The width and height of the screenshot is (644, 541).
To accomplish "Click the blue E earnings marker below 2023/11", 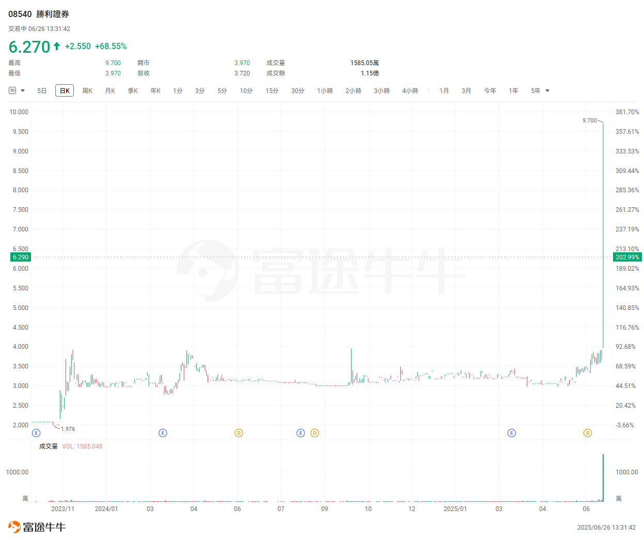I will tap(36, 432).
